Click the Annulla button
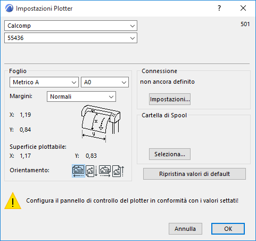 pyautogui.click(x=185, y=229)
